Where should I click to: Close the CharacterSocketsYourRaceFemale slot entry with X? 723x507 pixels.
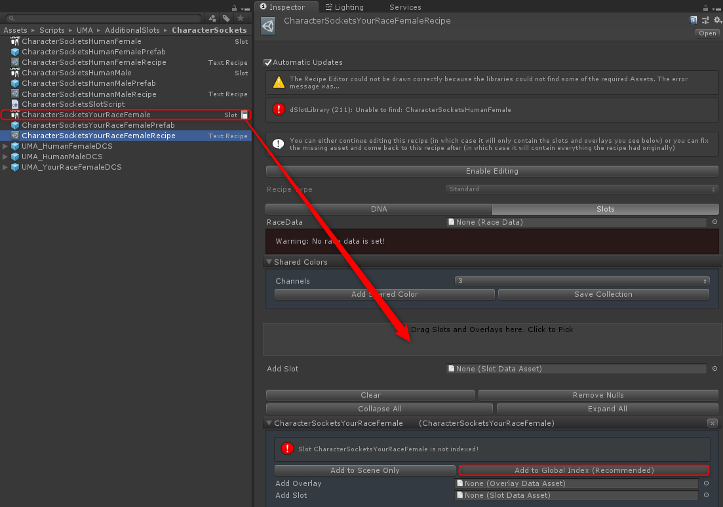713,423
